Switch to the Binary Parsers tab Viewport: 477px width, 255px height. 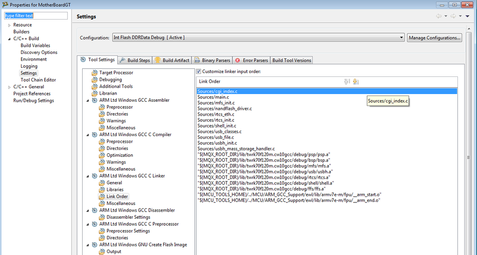[212, 60]
